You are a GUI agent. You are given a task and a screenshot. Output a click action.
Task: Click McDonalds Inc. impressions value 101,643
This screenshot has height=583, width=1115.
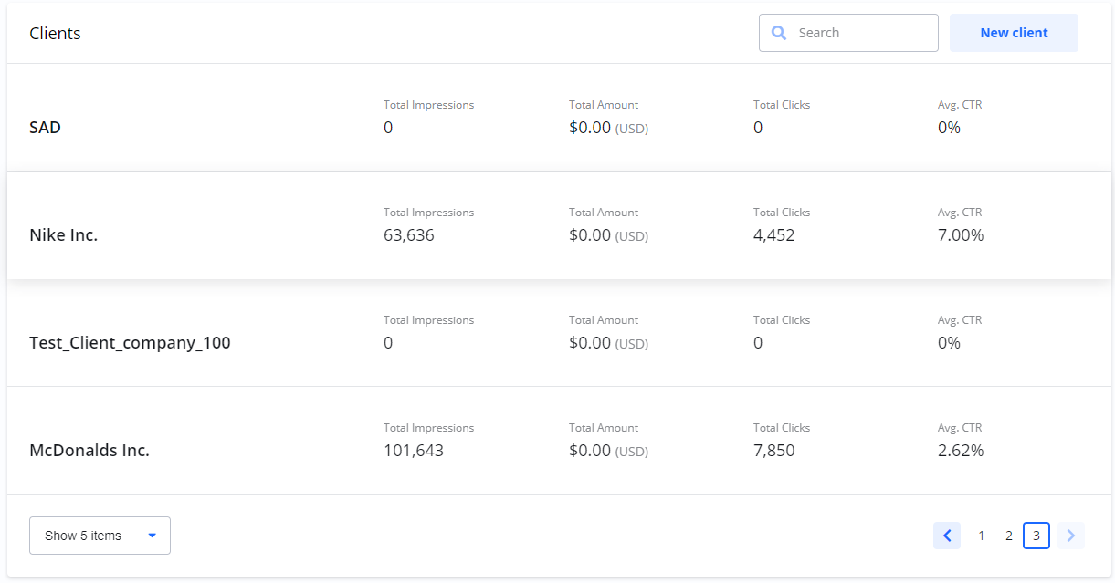tap(414, 451)
